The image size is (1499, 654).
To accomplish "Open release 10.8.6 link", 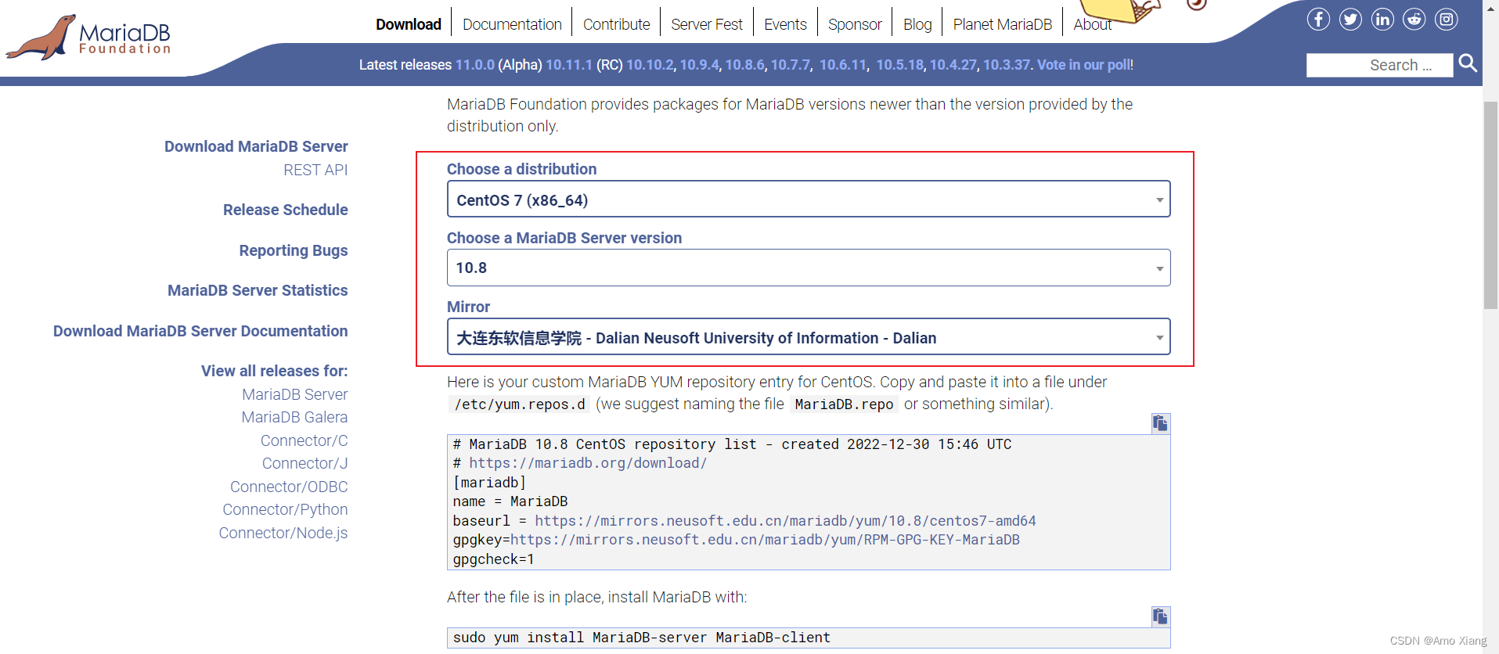I will tap(744, 65).
